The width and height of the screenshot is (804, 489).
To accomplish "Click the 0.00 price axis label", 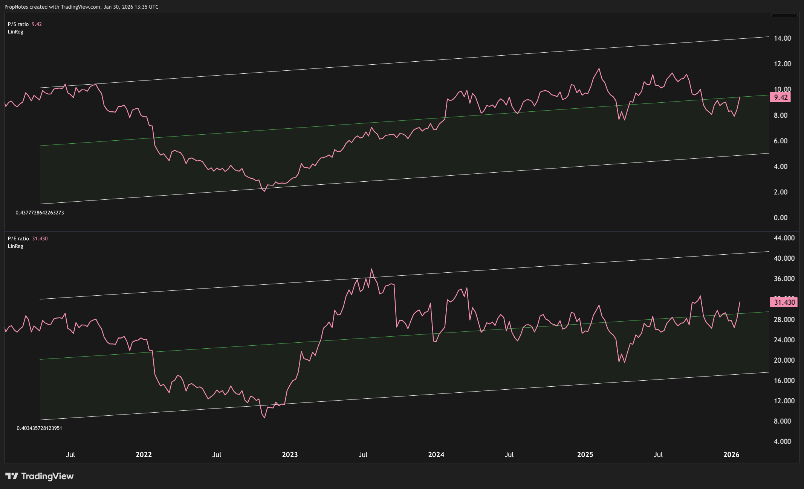I will pos(781,218).
